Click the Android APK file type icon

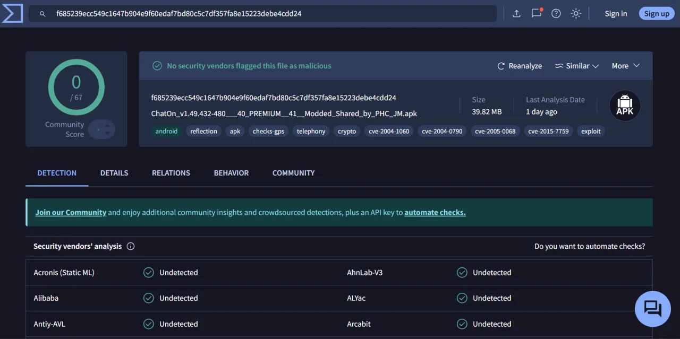tap(625, 106)
